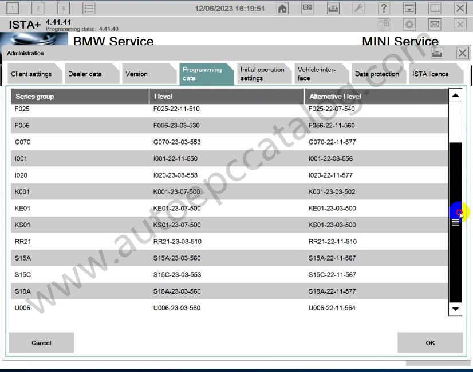This screenshot has width=473, height=372.
Task: Select the RR21 series group row
Action: point(229,242)
